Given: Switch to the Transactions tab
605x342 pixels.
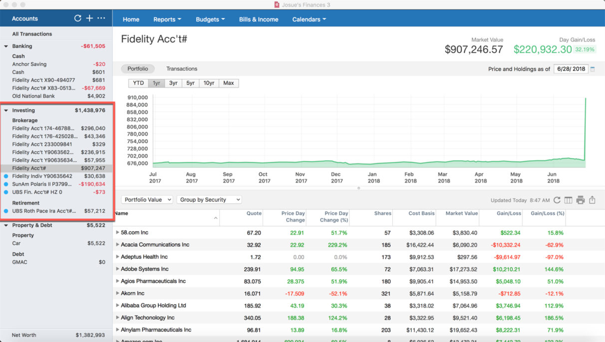Looking at the screenshot, I should coord(182,69).
